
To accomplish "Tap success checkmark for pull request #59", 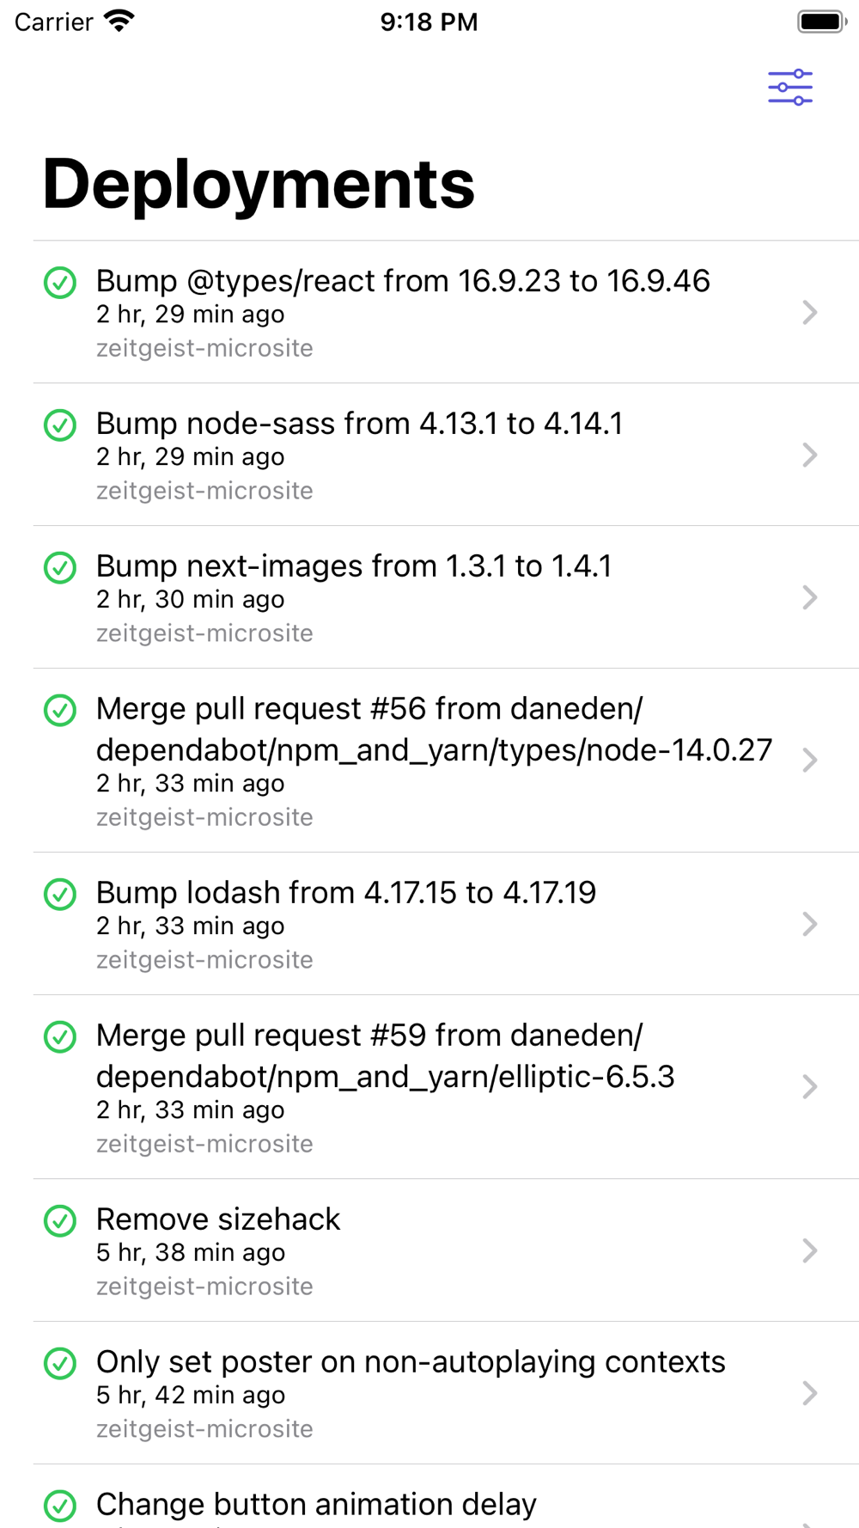I will [60, 1037].
